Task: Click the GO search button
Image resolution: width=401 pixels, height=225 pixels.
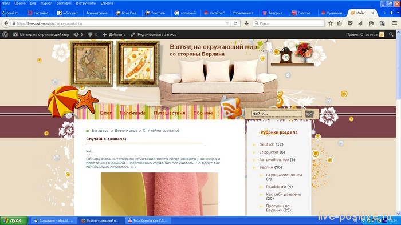Action: coord(309,114)
